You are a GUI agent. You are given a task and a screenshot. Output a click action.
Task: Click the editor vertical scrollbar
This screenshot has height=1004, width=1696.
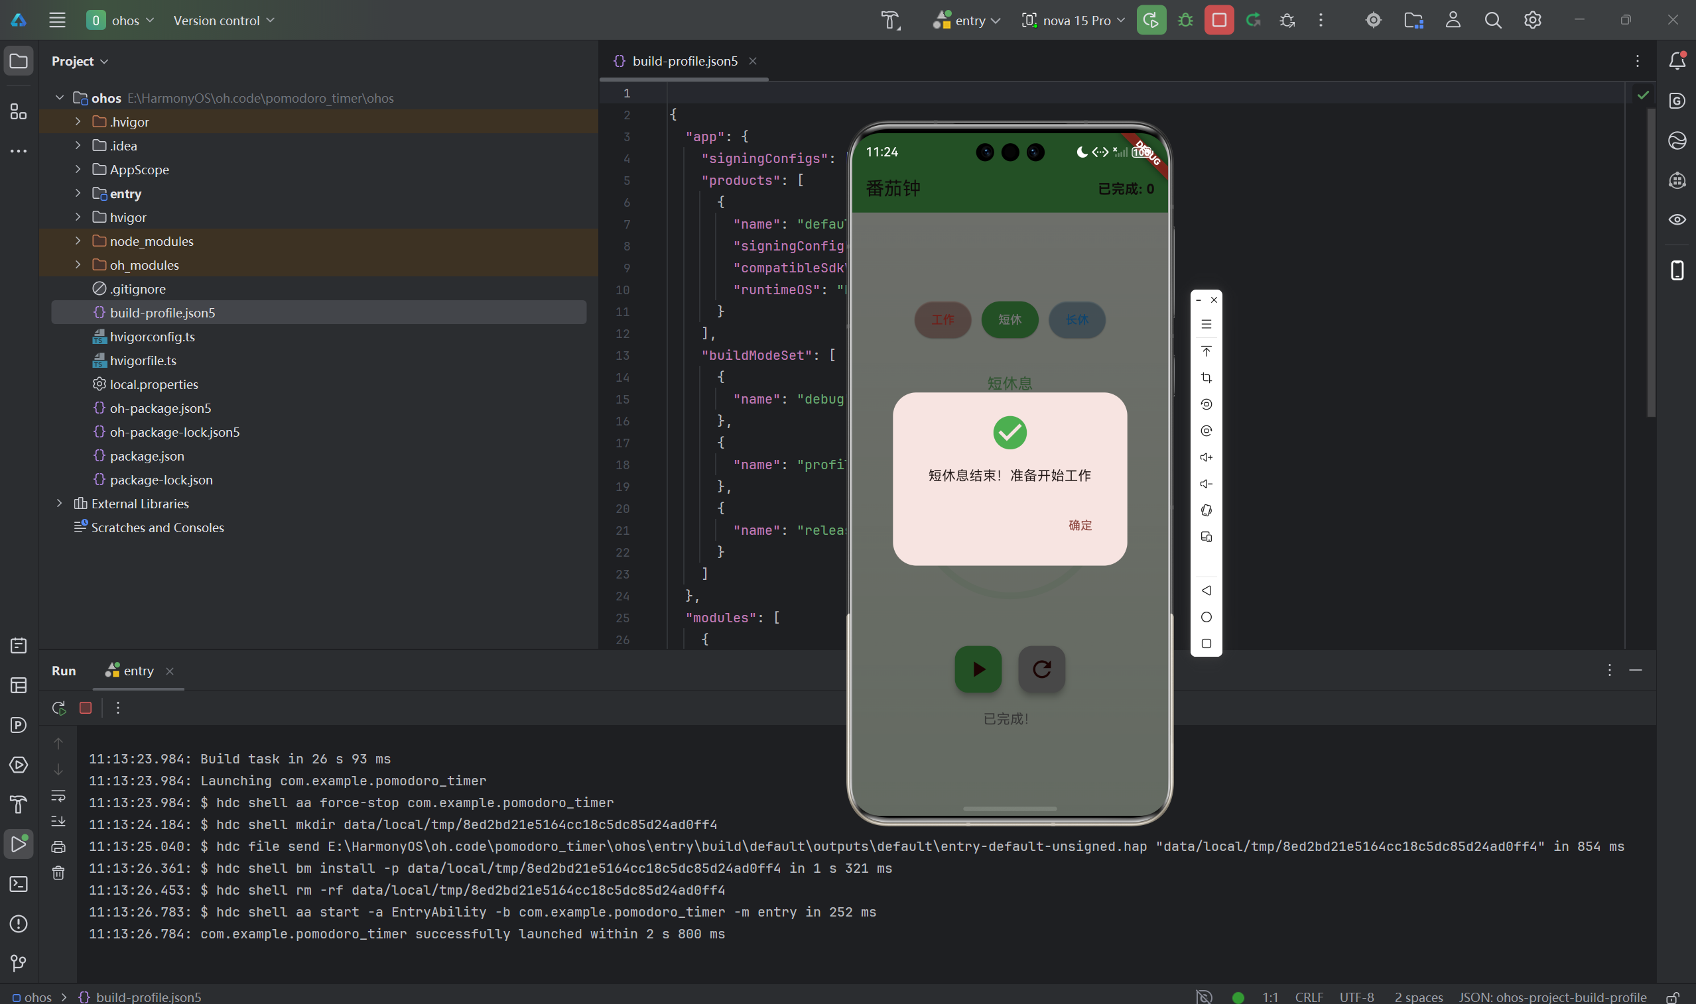(1651, 264)
